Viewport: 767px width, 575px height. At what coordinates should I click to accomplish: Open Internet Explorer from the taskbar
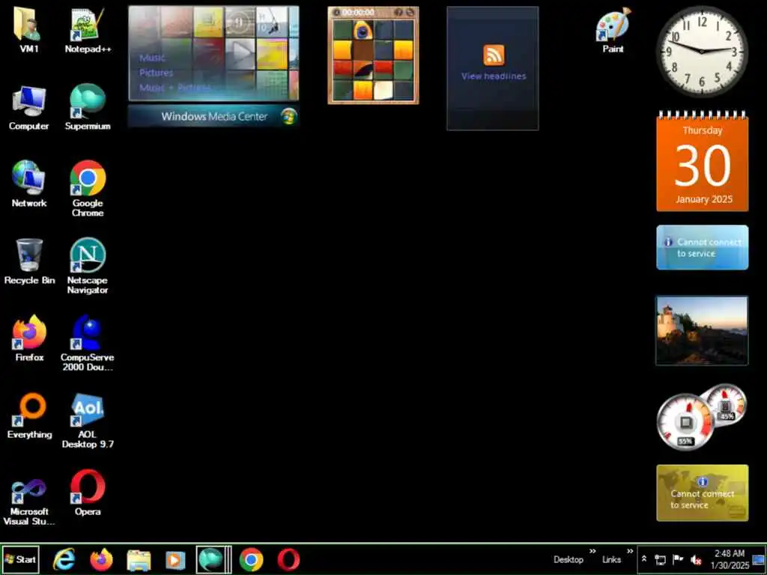tap(64, 560)
